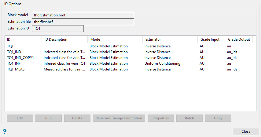Click the Run button
261x137 pixels.
(48, 118)
